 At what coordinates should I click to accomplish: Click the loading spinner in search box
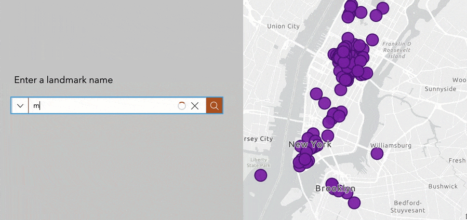click(182, 106)
